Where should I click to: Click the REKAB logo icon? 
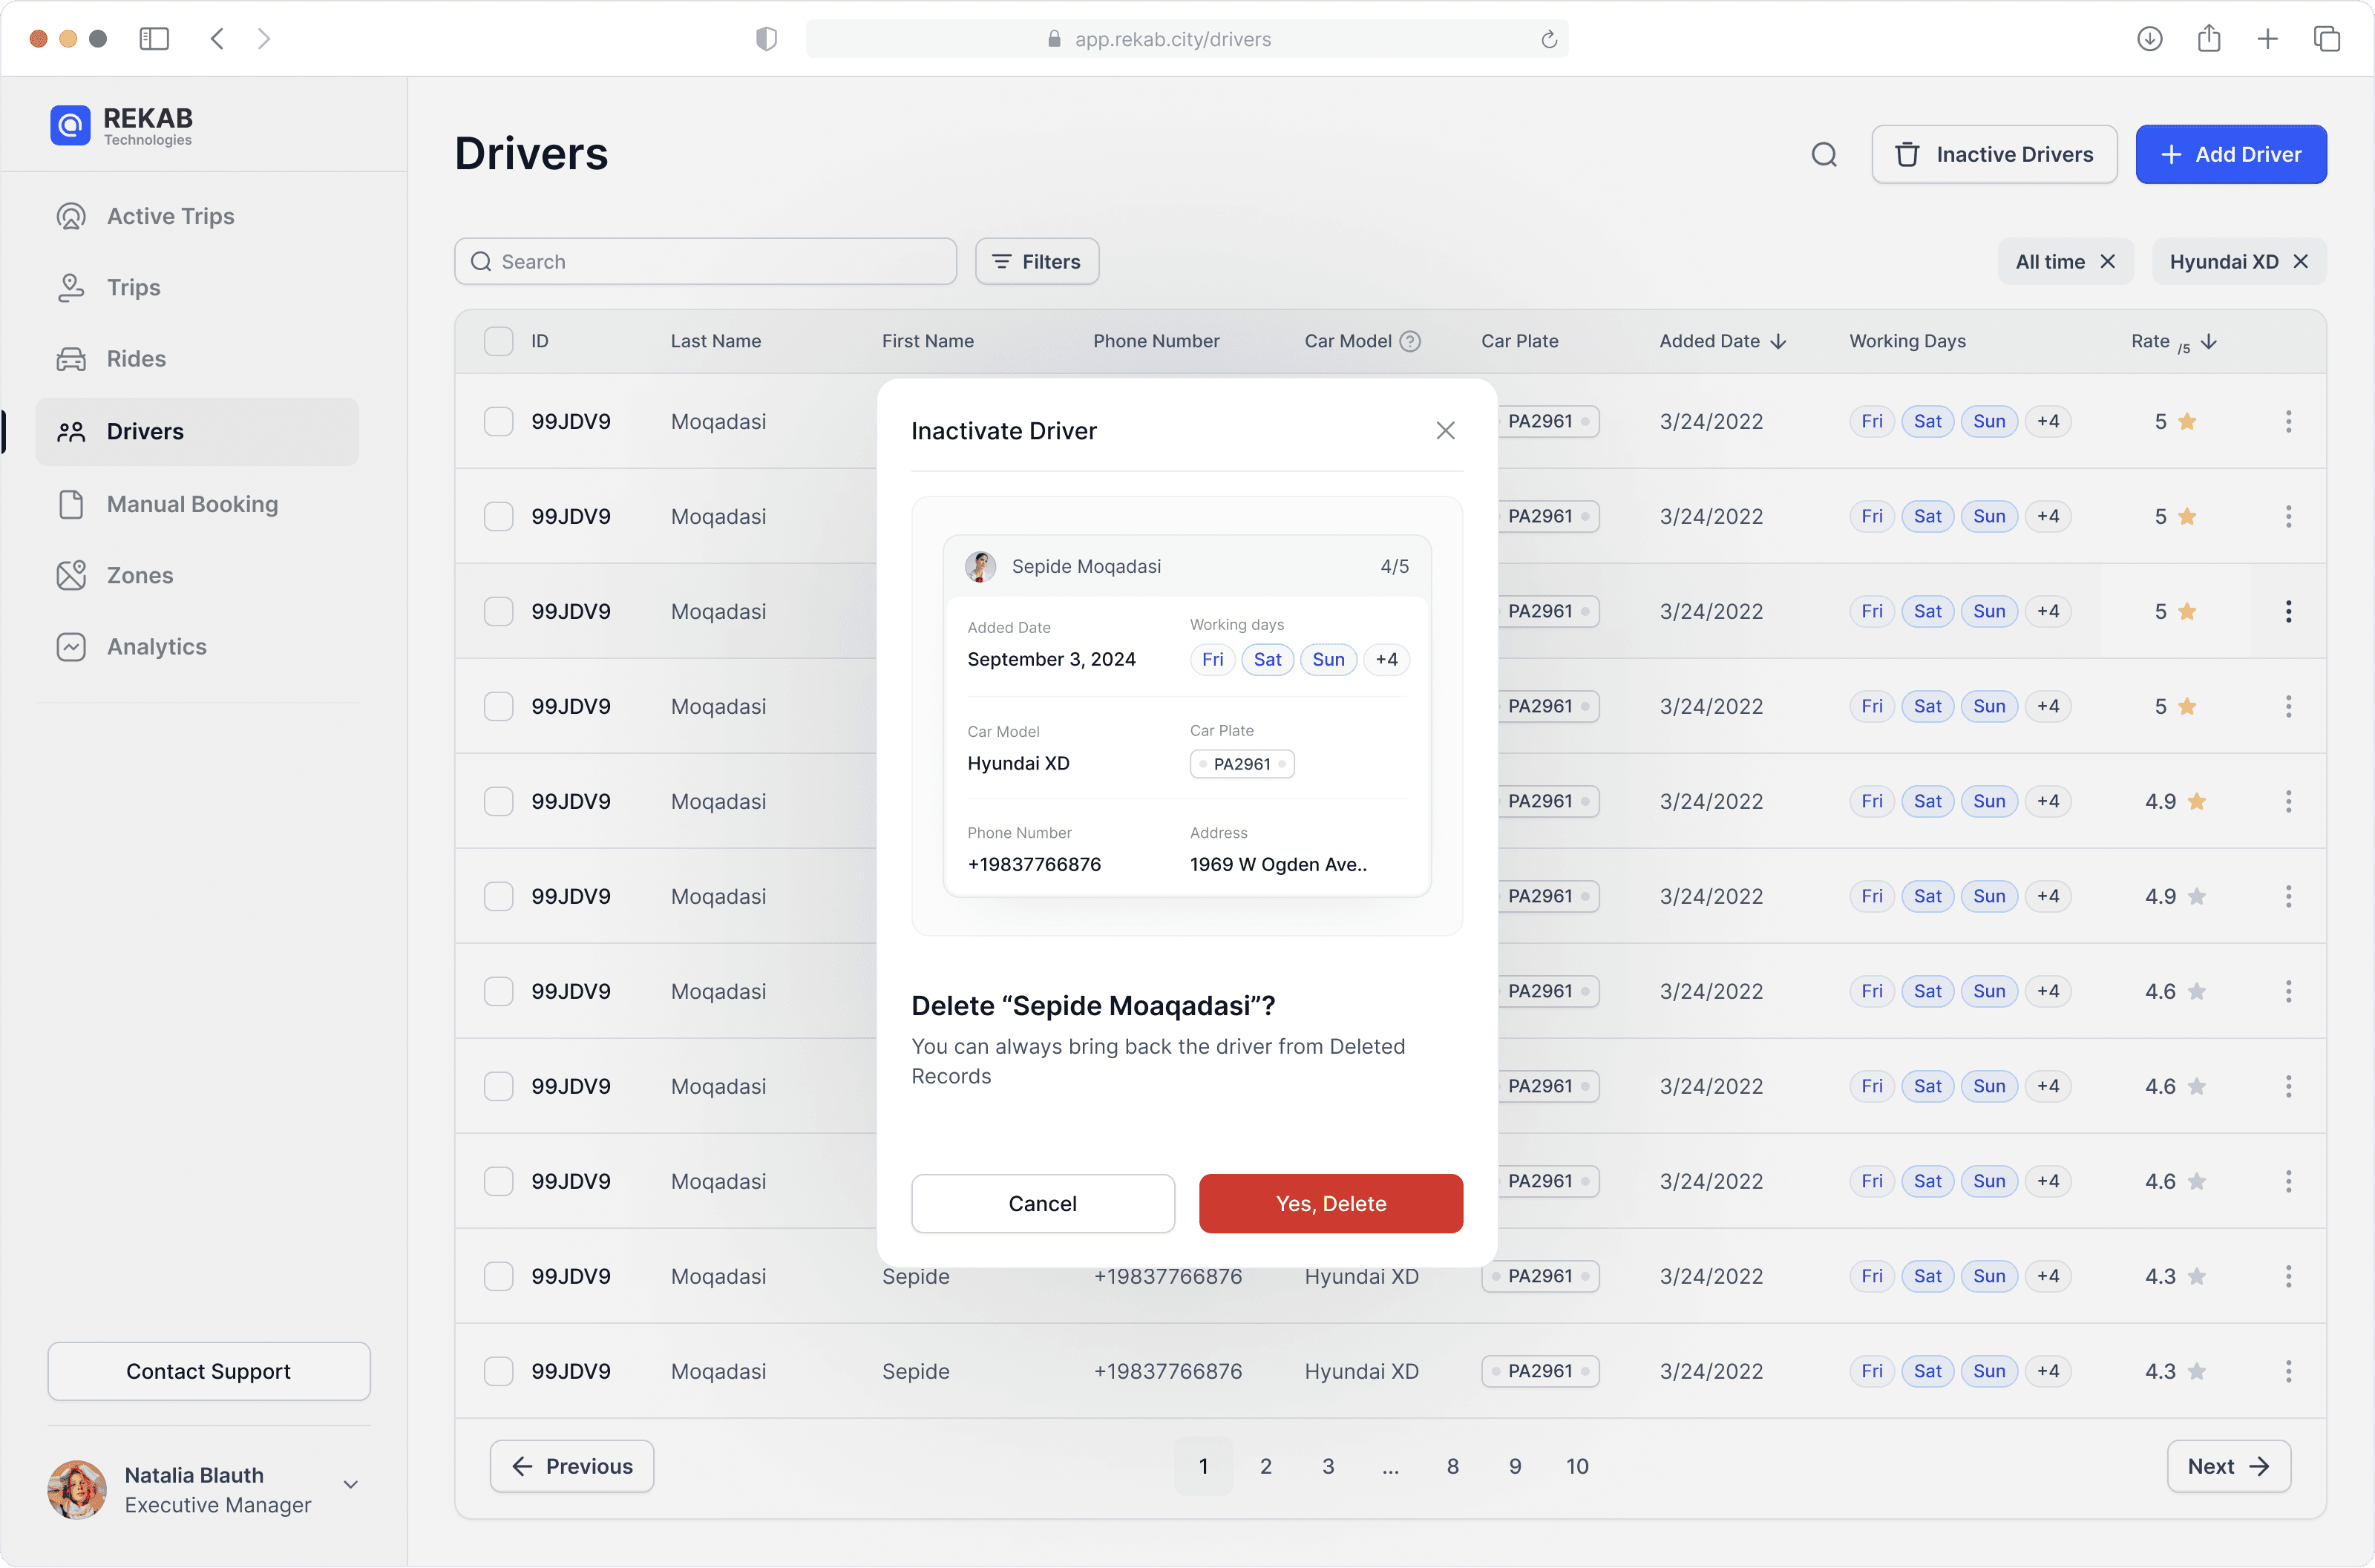coord(70,126)
